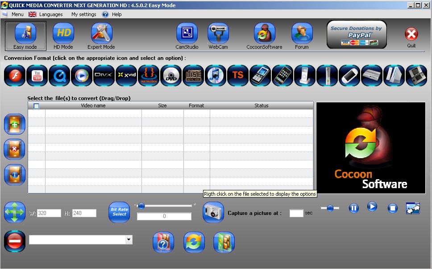This screenshot has width=432, height=269.
Task: Expand the bottom dropdown arrow
Action: [x=129, y=240]
